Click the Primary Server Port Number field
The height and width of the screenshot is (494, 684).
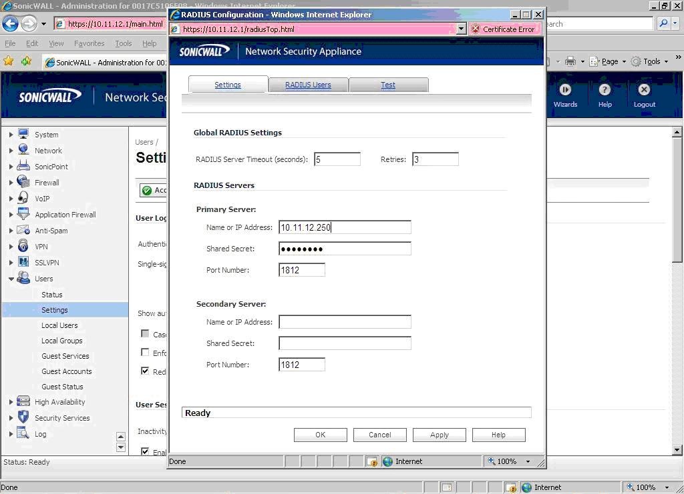pos(301,270)
